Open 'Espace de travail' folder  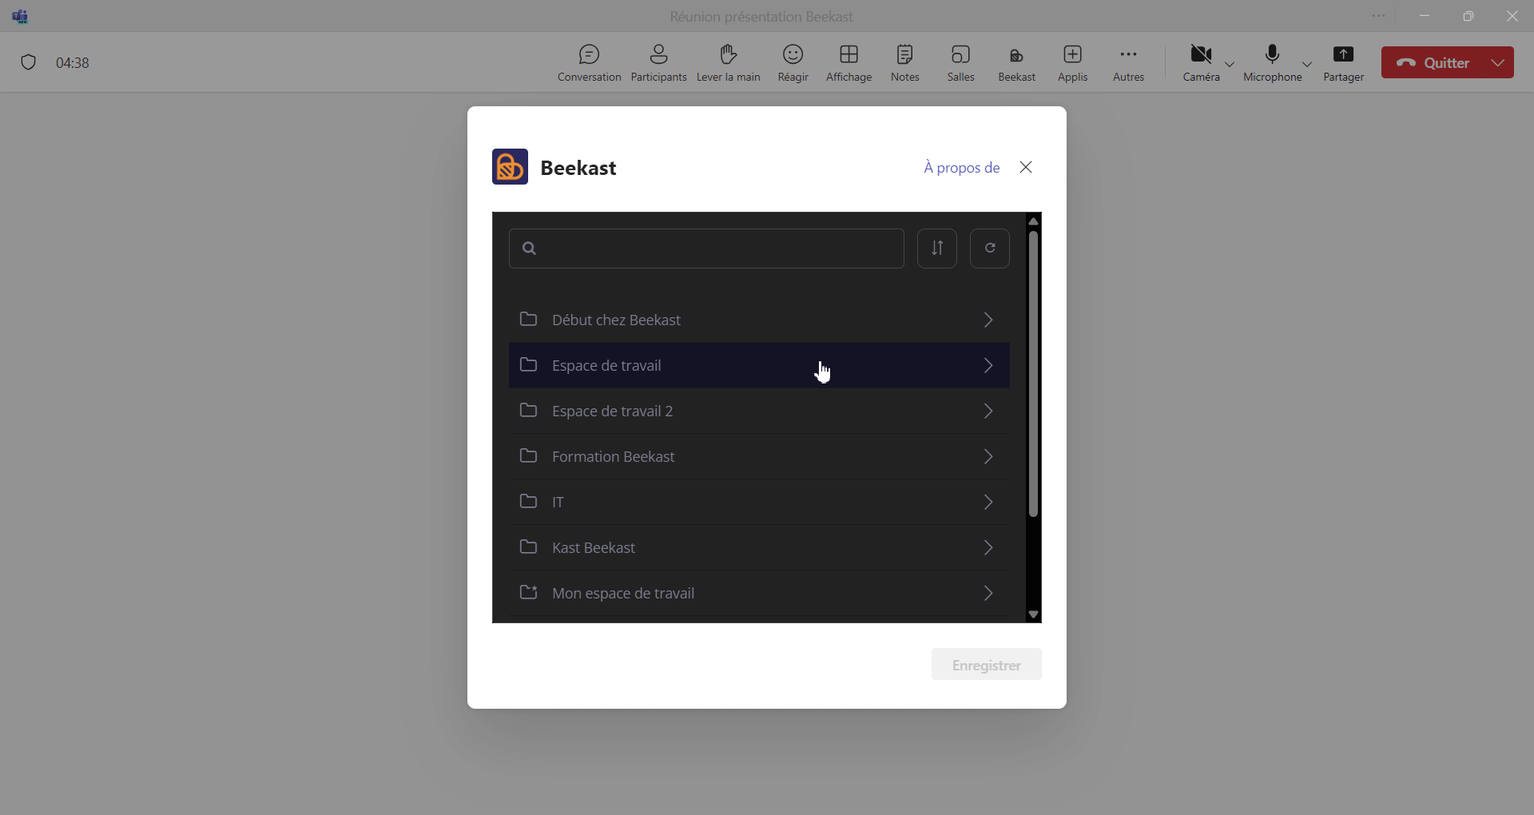click(x=759, y=366)
